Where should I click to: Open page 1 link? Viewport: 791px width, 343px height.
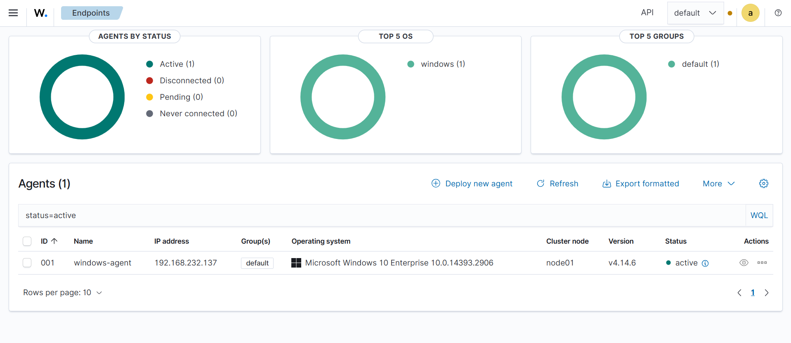point(753,293)
